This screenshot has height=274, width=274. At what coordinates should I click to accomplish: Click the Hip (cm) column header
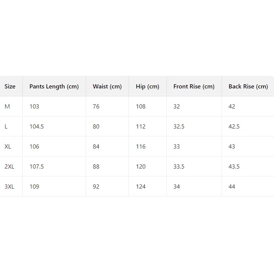[x=147, y=87]
